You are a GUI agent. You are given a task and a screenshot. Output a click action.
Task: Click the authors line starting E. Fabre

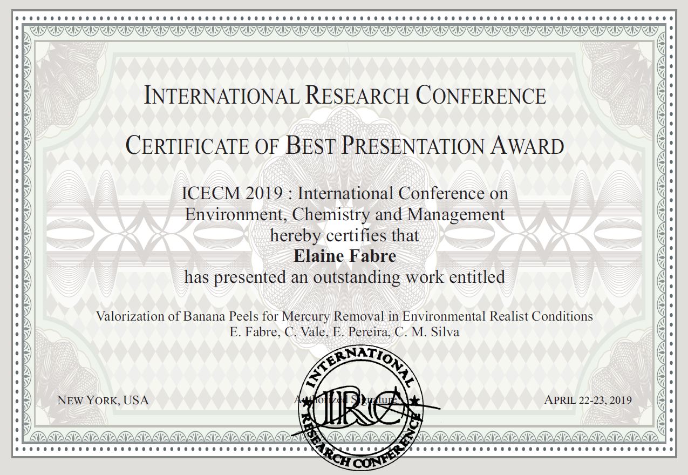pyautogui.click(x=345, y=332)
